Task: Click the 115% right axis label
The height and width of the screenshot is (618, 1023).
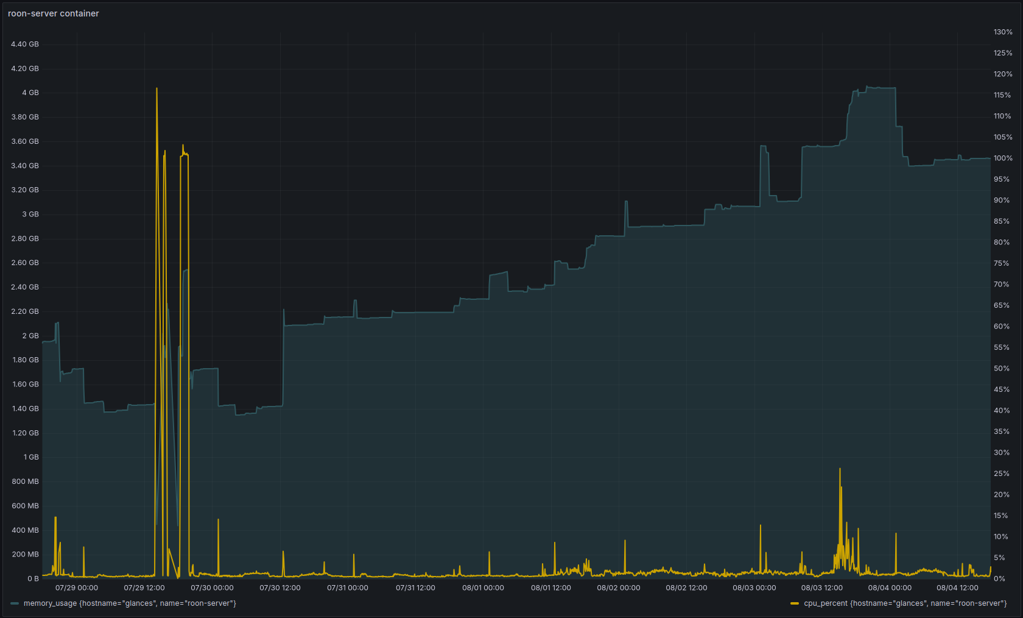Action: click(1002, 95)
